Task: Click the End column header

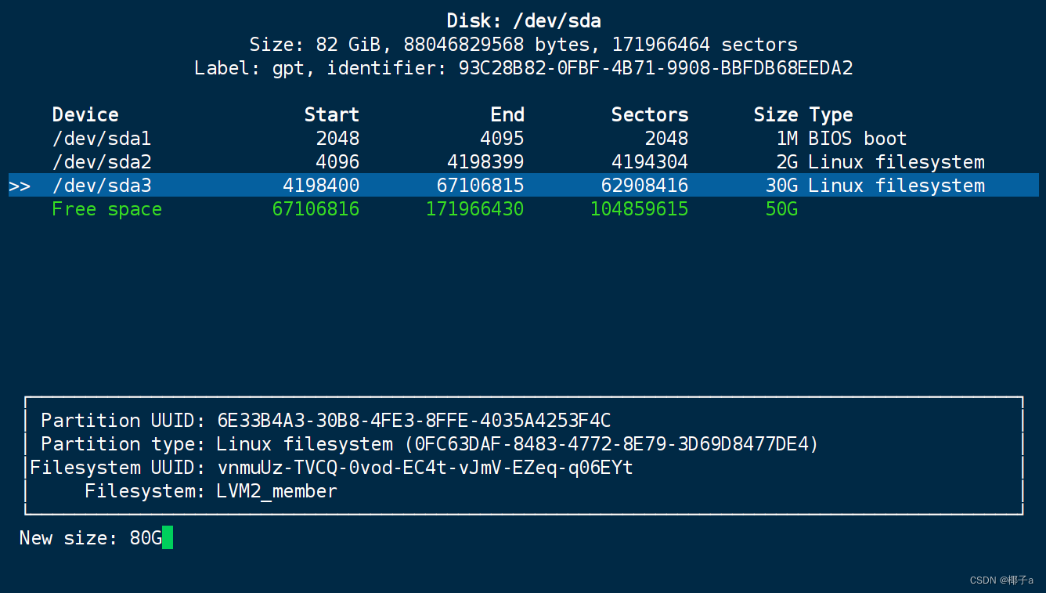Action: click(507, 115)
